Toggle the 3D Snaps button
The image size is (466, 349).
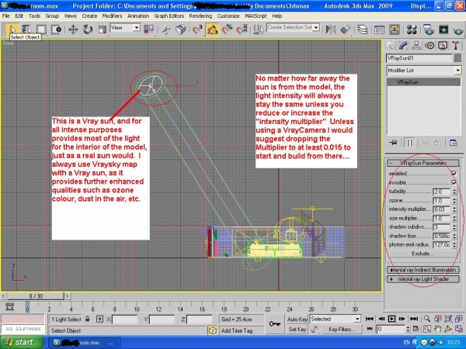pos(197,29)
